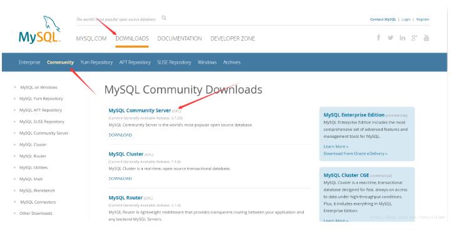Click the search field with slogan text
The image size is (451, 233).
pyautogui.click(x=116, y=19)
